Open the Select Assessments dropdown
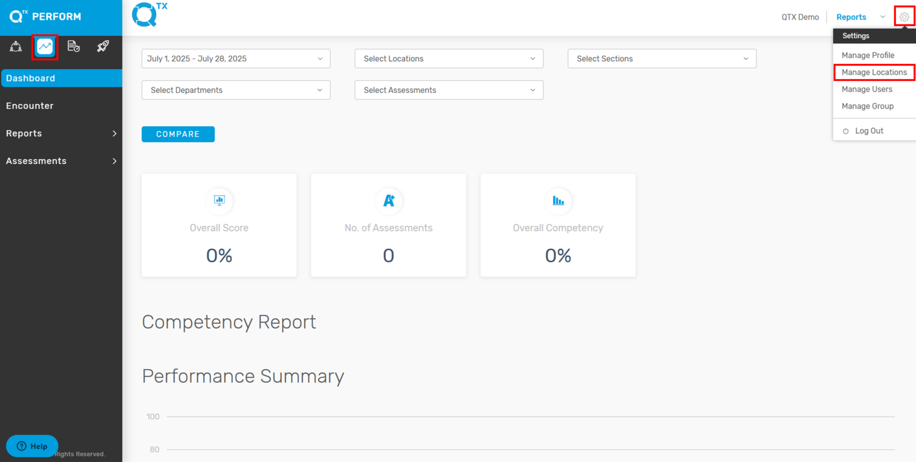Screen dimensions: 916x462 (449, 90)
